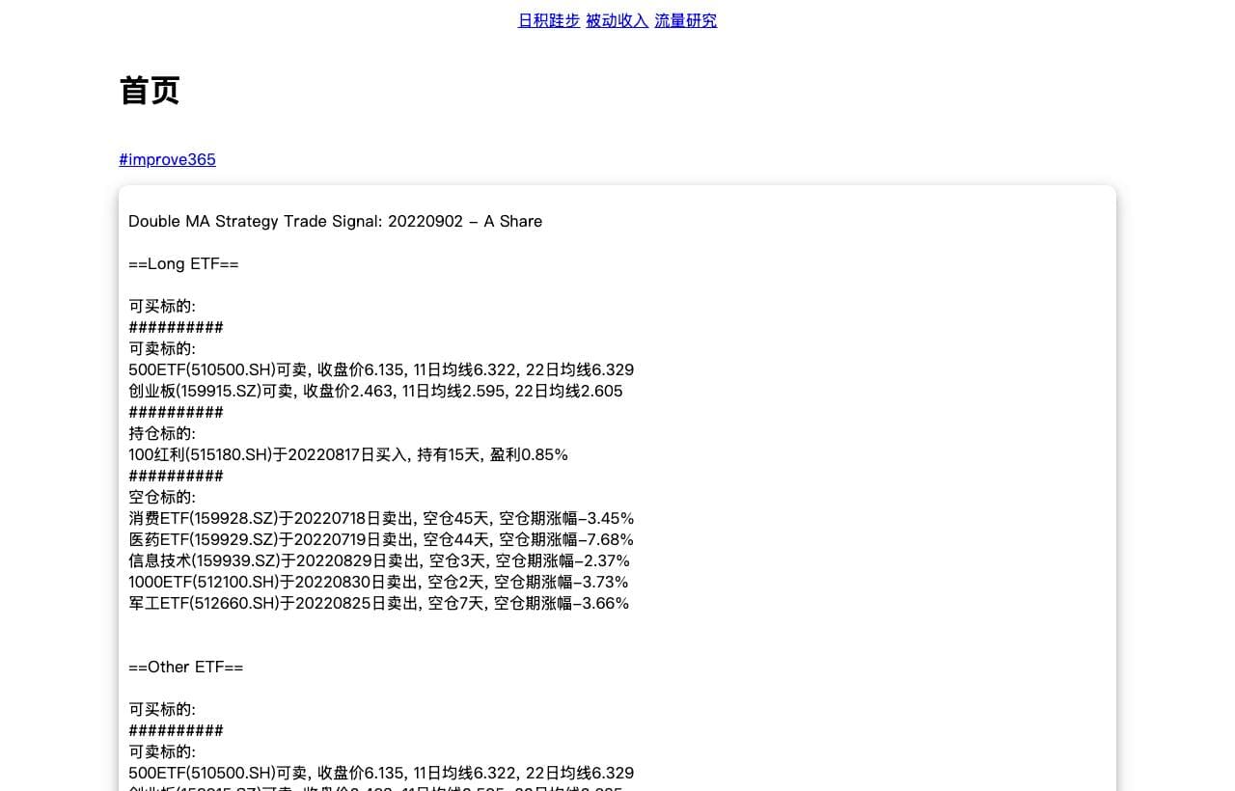Select the title line Double MA Strategy Trade Signal

336,221
